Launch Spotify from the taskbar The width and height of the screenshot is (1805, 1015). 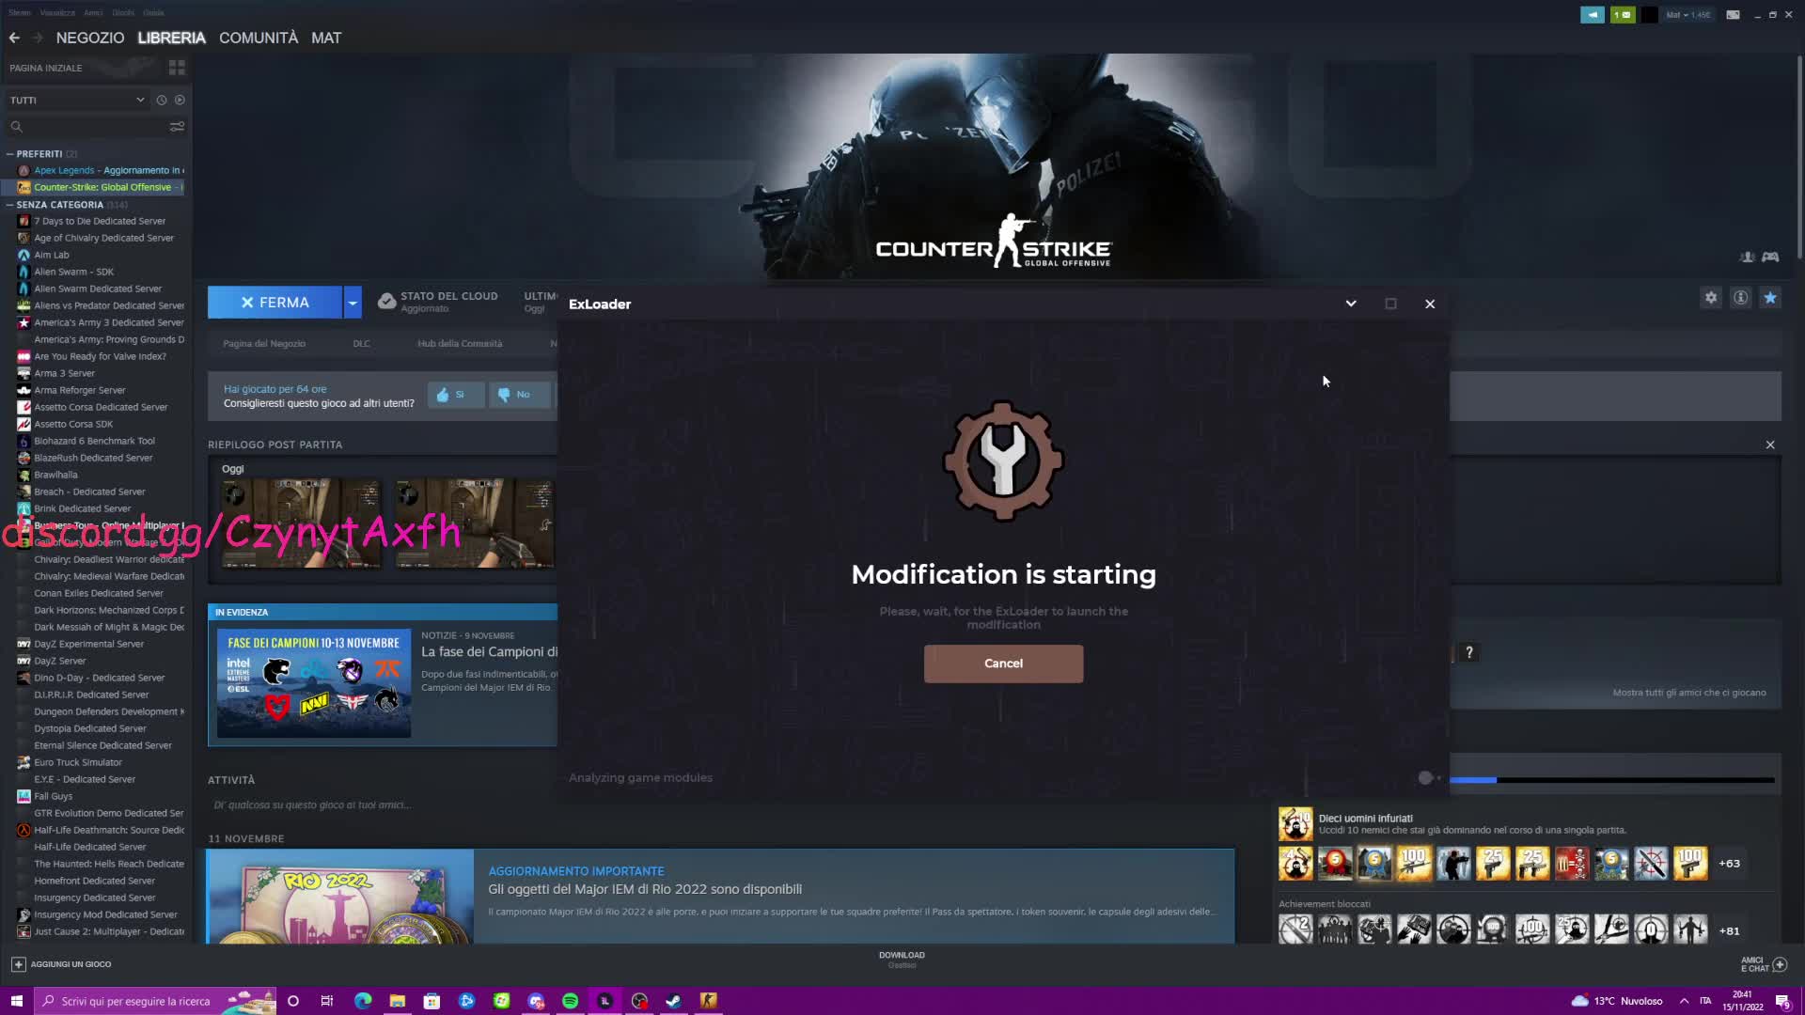570,1001
